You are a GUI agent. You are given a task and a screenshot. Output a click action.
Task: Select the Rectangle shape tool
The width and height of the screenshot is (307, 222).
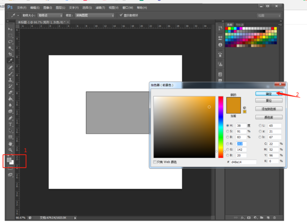coord(10,137)
